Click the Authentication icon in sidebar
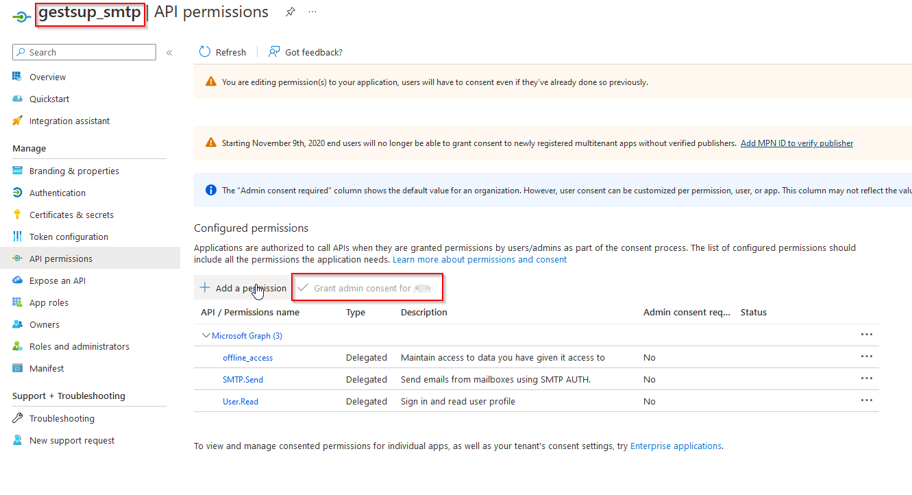912x495 pixels. tap(18, 193)
